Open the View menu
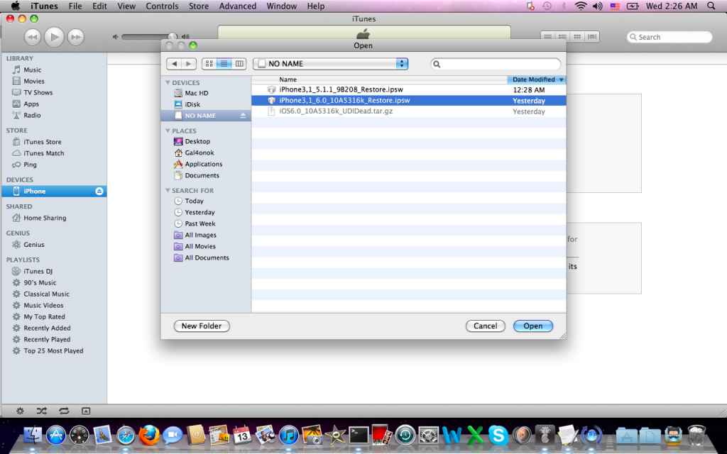Viewport: 727px width, 454px height. pyautogui.click(x=126, y=6)
